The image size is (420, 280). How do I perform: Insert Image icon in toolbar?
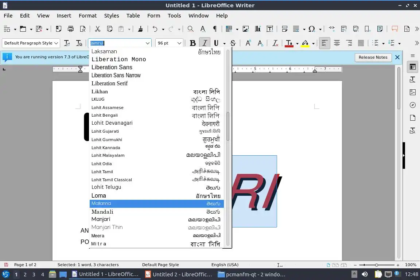pyautogui.click(x=246, y=29)
